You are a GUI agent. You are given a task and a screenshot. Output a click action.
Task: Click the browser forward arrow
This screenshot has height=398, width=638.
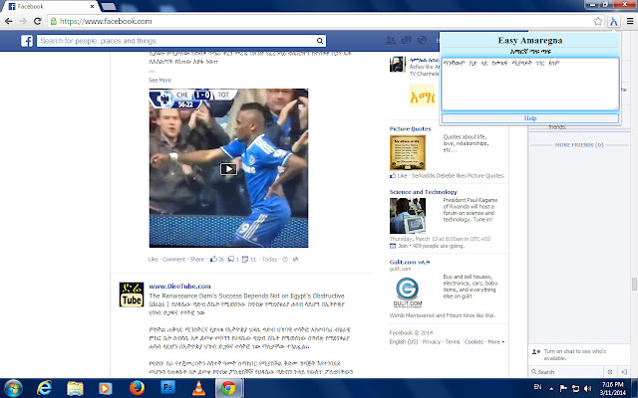point(23,21)
